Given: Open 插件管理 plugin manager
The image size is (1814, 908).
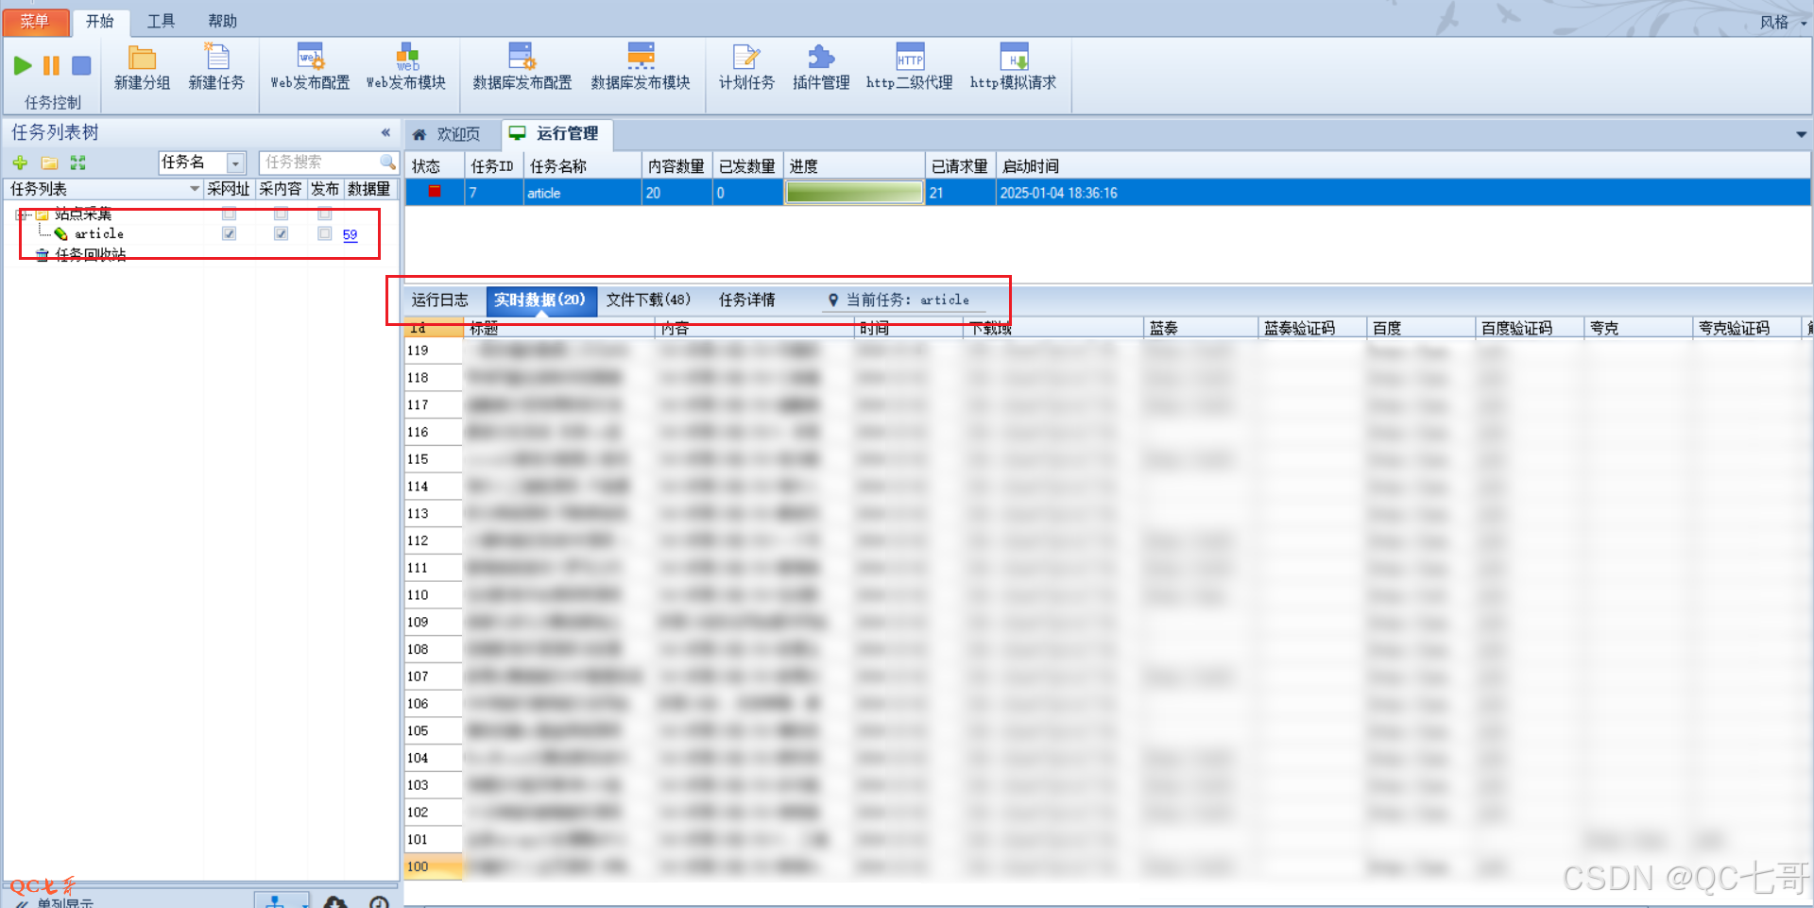Looking at the screenshot, I should [820, 59].
